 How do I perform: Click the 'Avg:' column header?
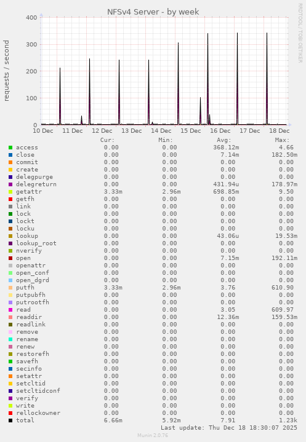pyautogui.click(x=224, y=140)
